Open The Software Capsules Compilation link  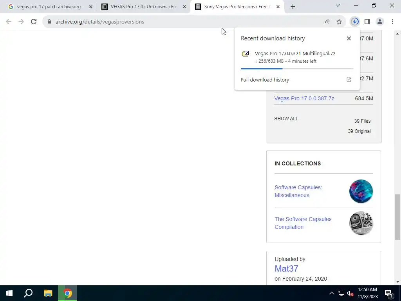click(303, 223)
